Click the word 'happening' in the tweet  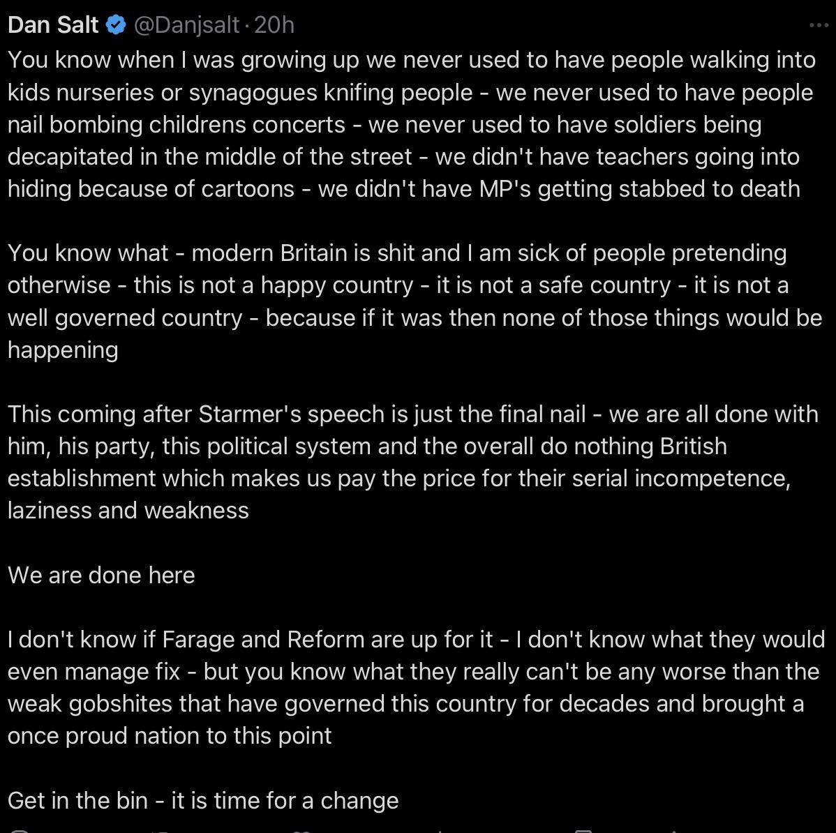(63, 350)
